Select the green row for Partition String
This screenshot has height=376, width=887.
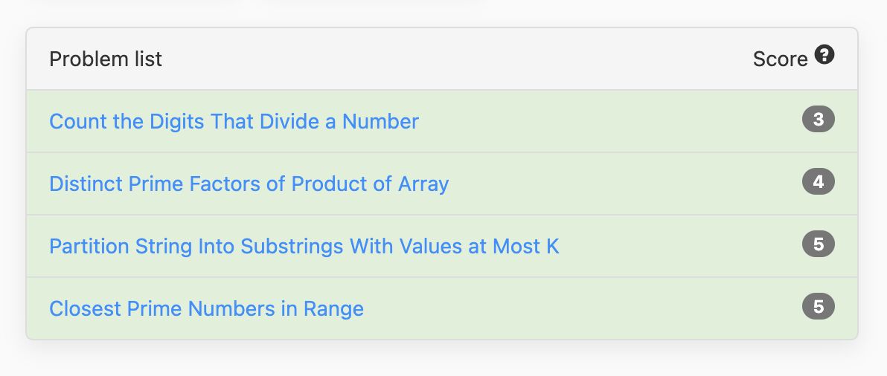coord(442,246)
